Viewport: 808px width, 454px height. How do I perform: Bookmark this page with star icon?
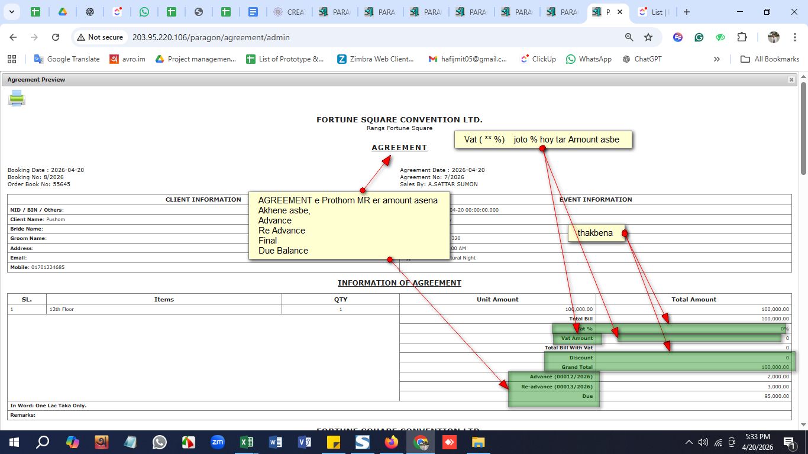(648, 37)
